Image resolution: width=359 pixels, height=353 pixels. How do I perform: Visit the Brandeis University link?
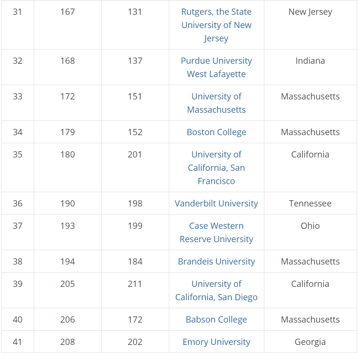pyautogui.click(x=216, y=262)
